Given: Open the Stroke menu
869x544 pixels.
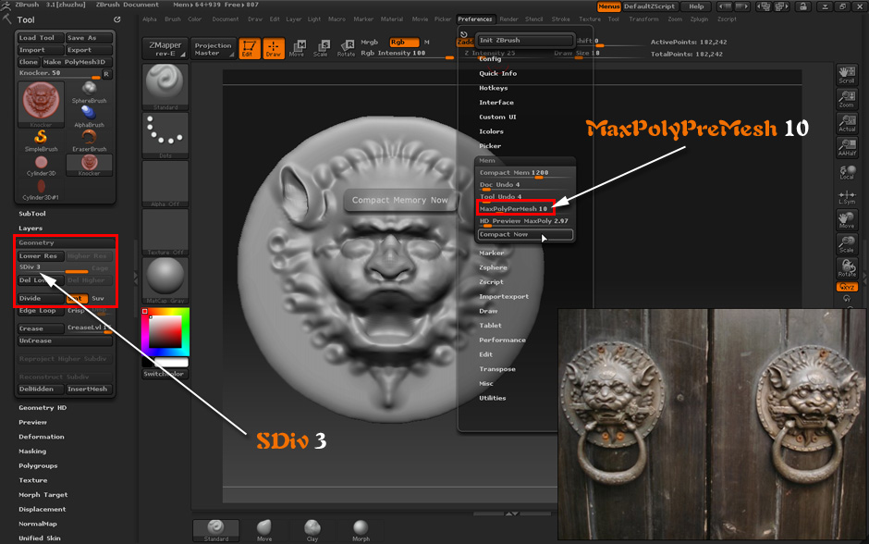Looking at the screenshot, I should (561, 19).
